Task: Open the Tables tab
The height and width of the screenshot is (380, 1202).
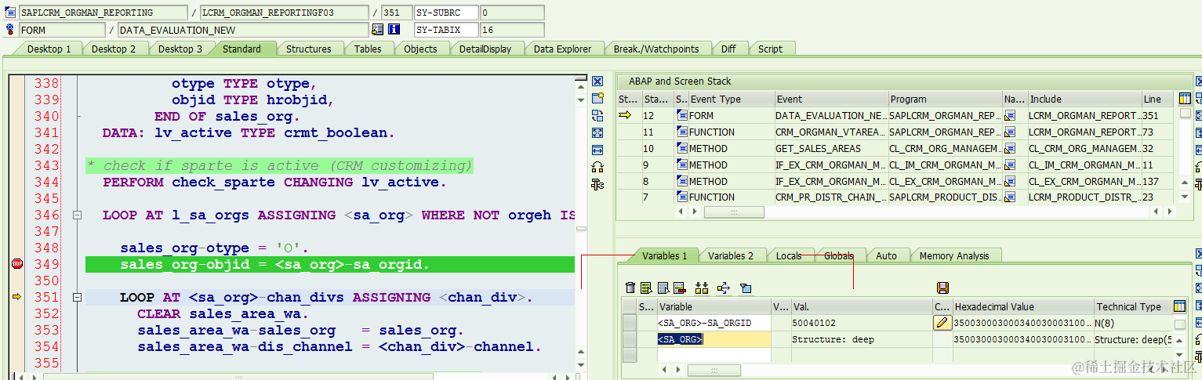Action: tap(368, 49)
